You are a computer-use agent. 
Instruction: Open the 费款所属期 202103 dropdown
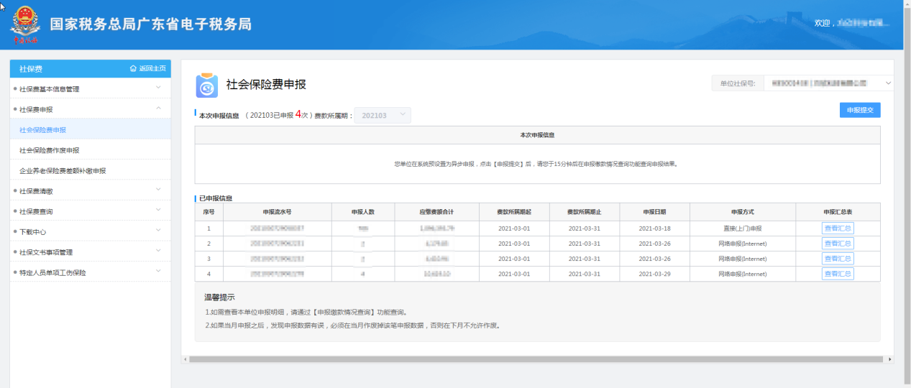(x=385, y=116)
